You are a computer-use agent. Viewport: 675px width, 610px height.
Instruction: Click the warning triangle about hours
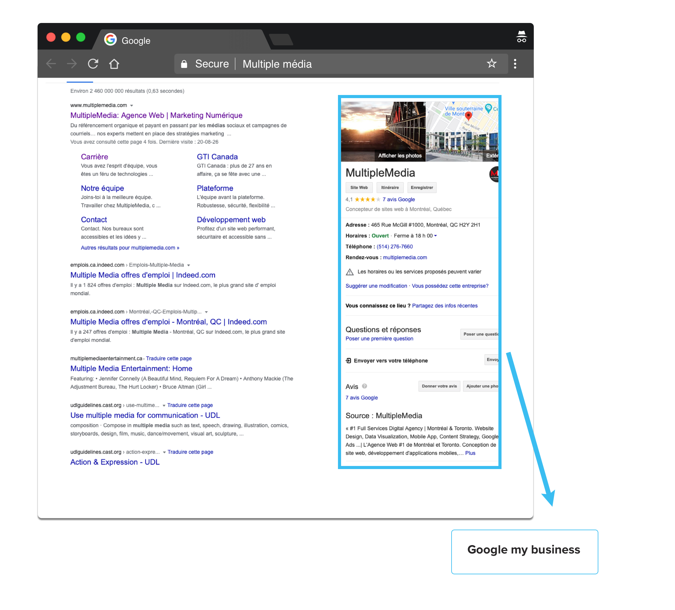tap(349, 272)
